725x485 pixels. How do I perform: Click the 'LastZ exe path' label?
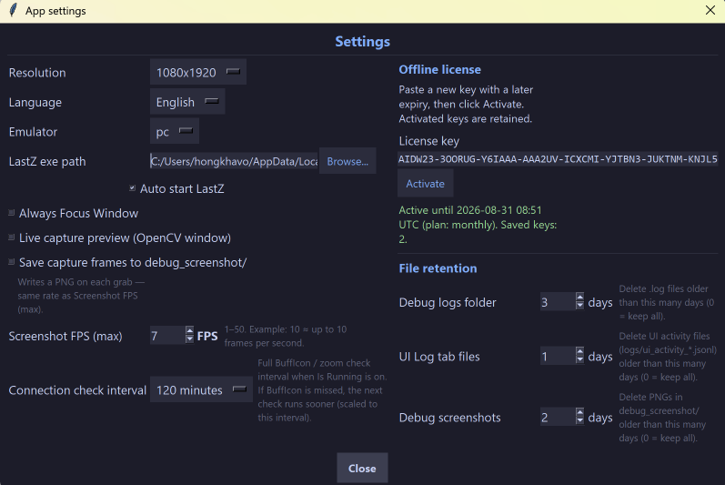(x=47, y=161)
